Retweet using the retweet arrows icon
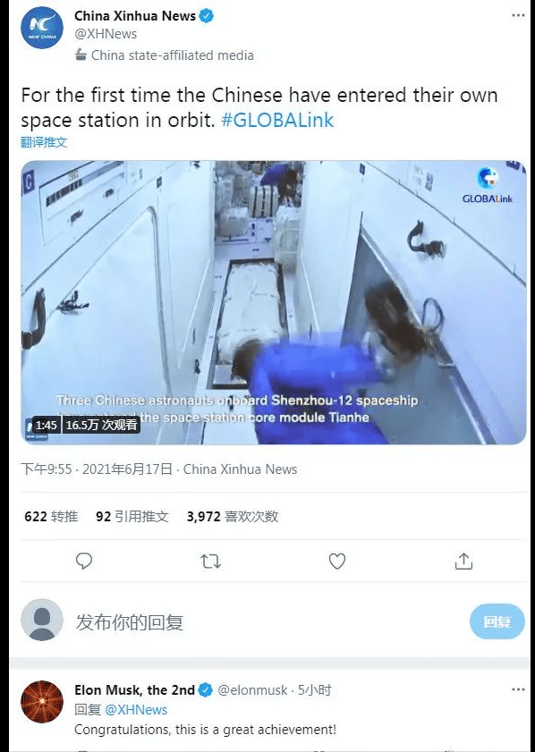Image resolution: width=535 pixels, height=752 pixels. 210,561
